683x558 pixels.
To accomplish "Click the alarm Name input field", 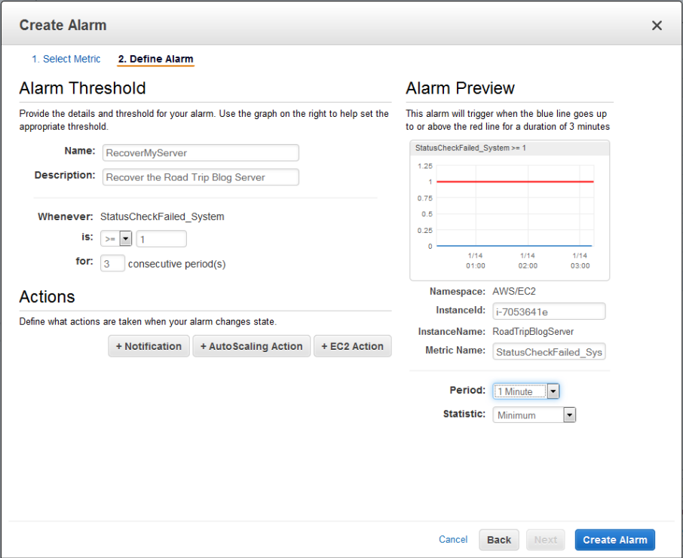I will 201,153.
